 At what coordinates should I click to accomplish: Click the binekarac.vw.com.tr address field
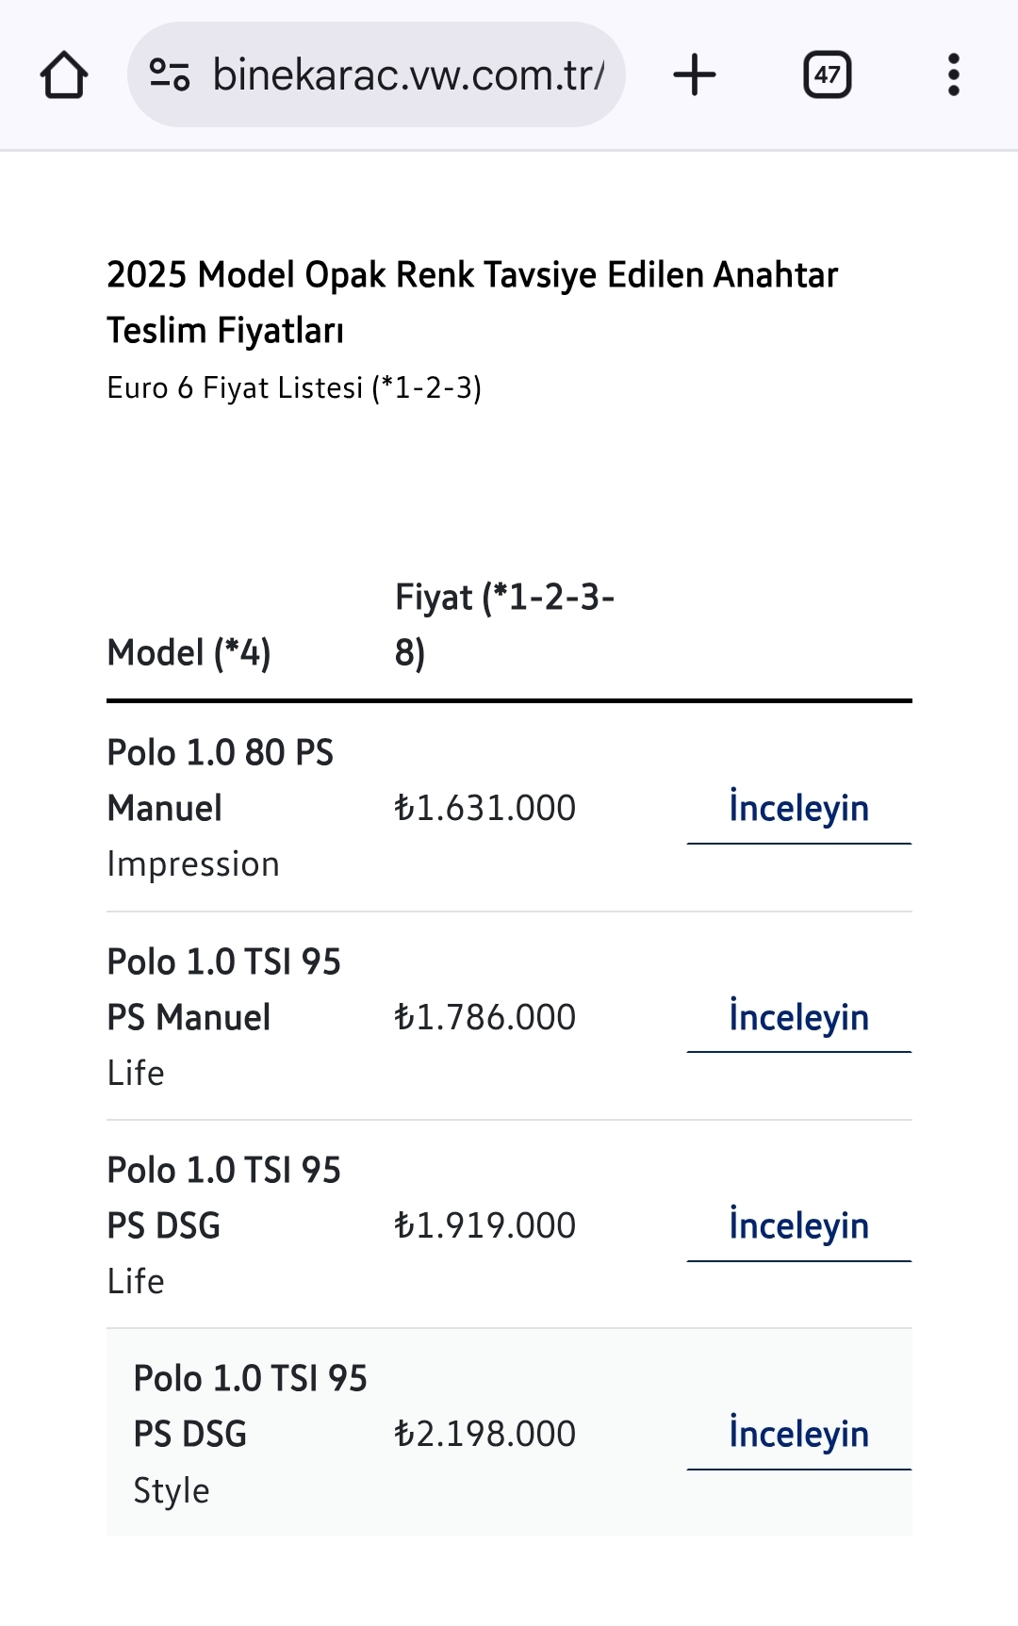(x=376, y=74)
